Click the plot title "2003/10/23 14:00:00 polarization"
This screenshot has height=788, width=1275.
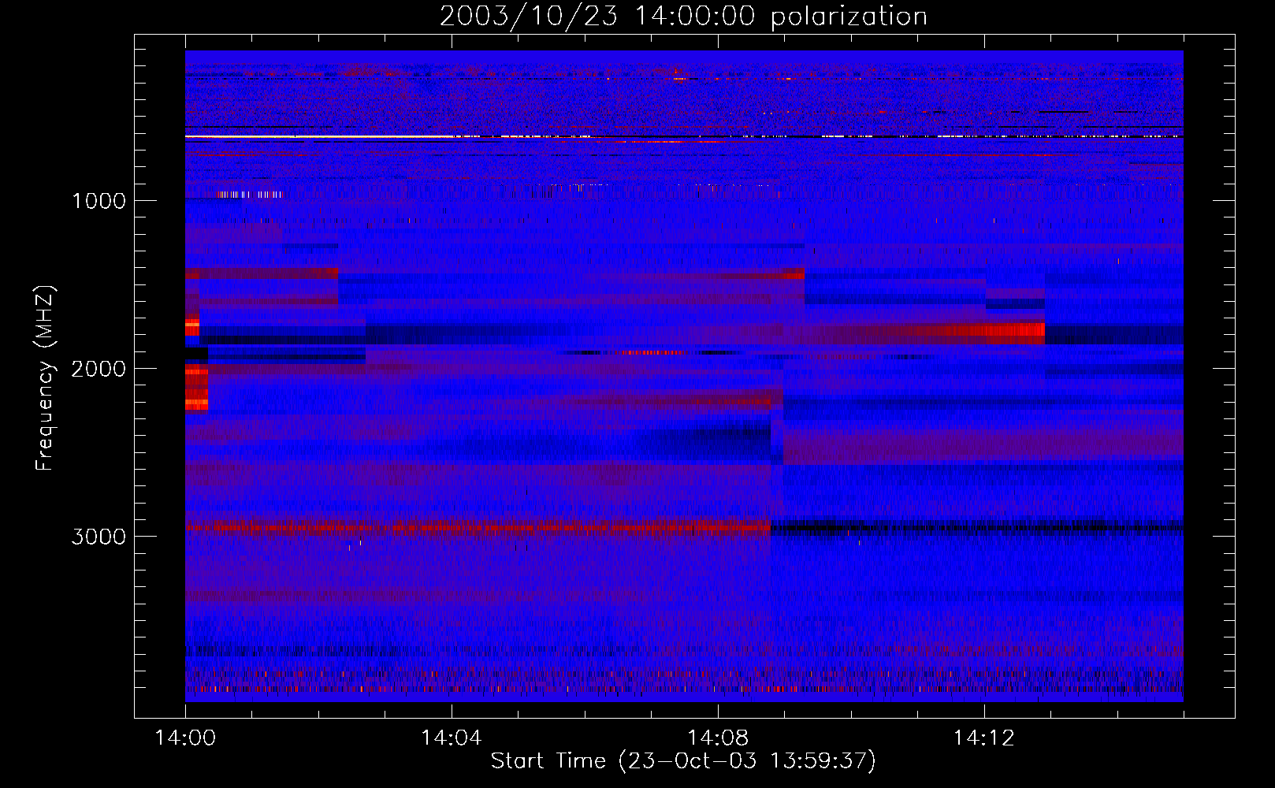pyautogui.click(x=683, y=16)
